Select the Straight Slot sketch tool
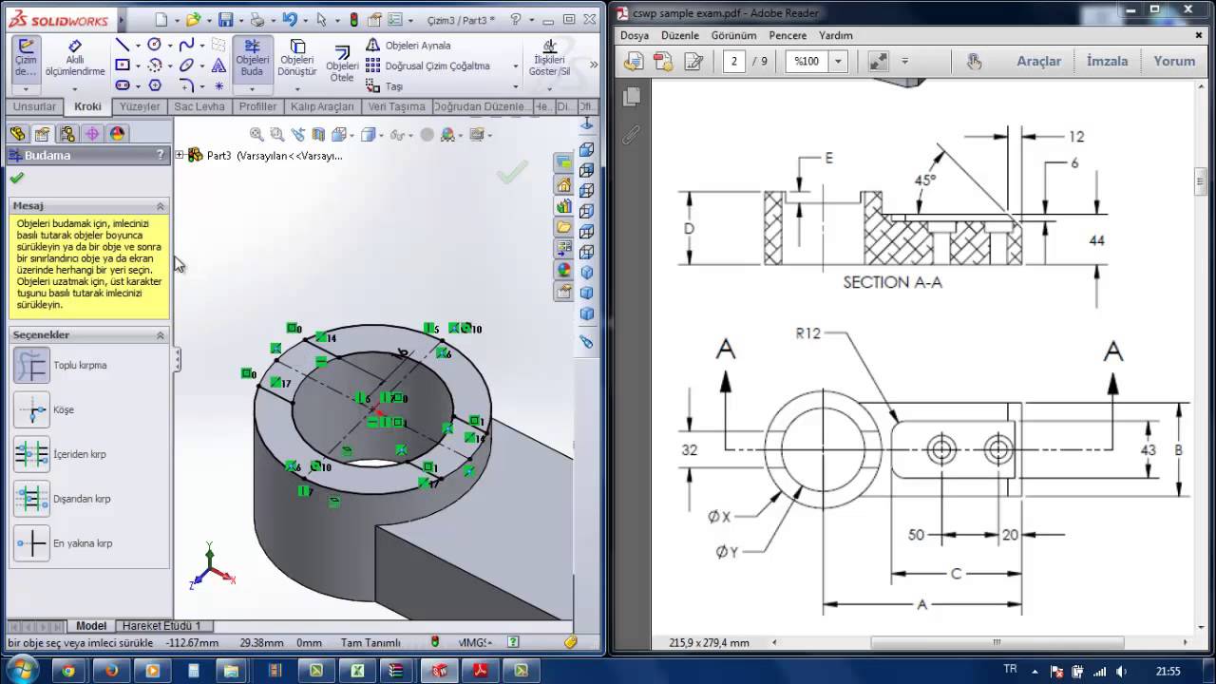The image size is (1216, 684). 123,85
